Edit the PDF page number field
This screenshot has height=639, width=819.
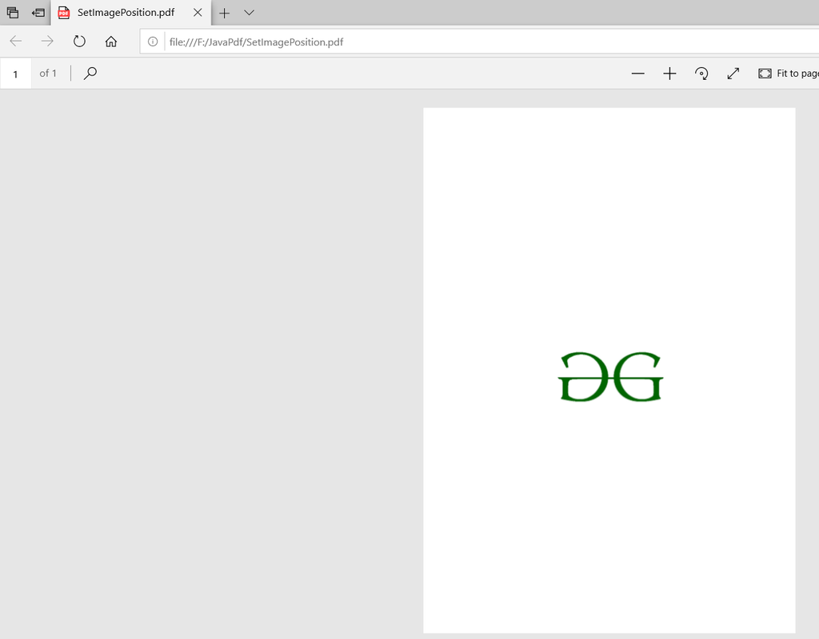pos(16,73)
